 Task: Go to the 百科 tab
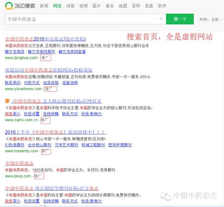136,6
